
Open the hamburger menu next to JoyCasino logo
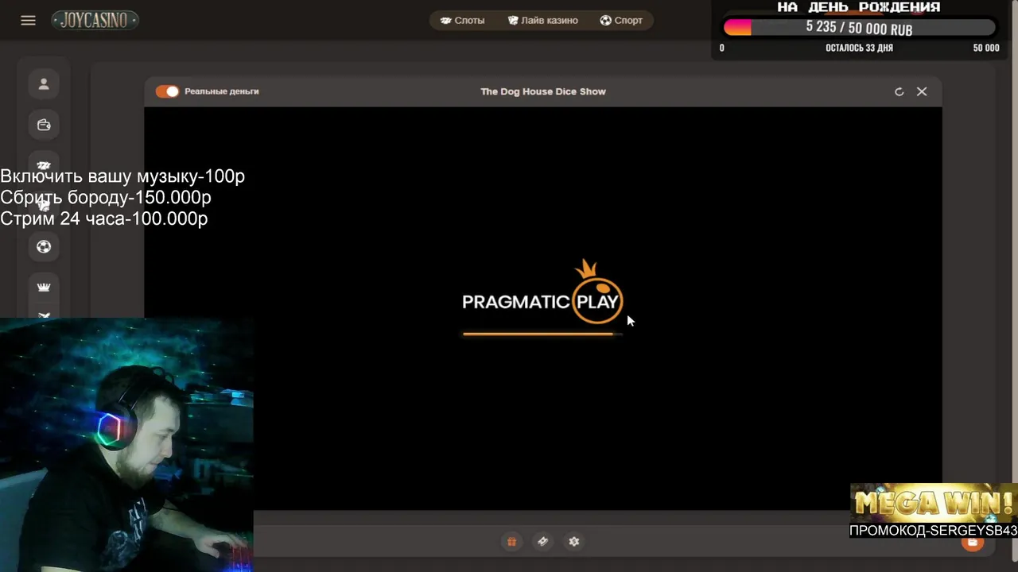click(28, 21)
